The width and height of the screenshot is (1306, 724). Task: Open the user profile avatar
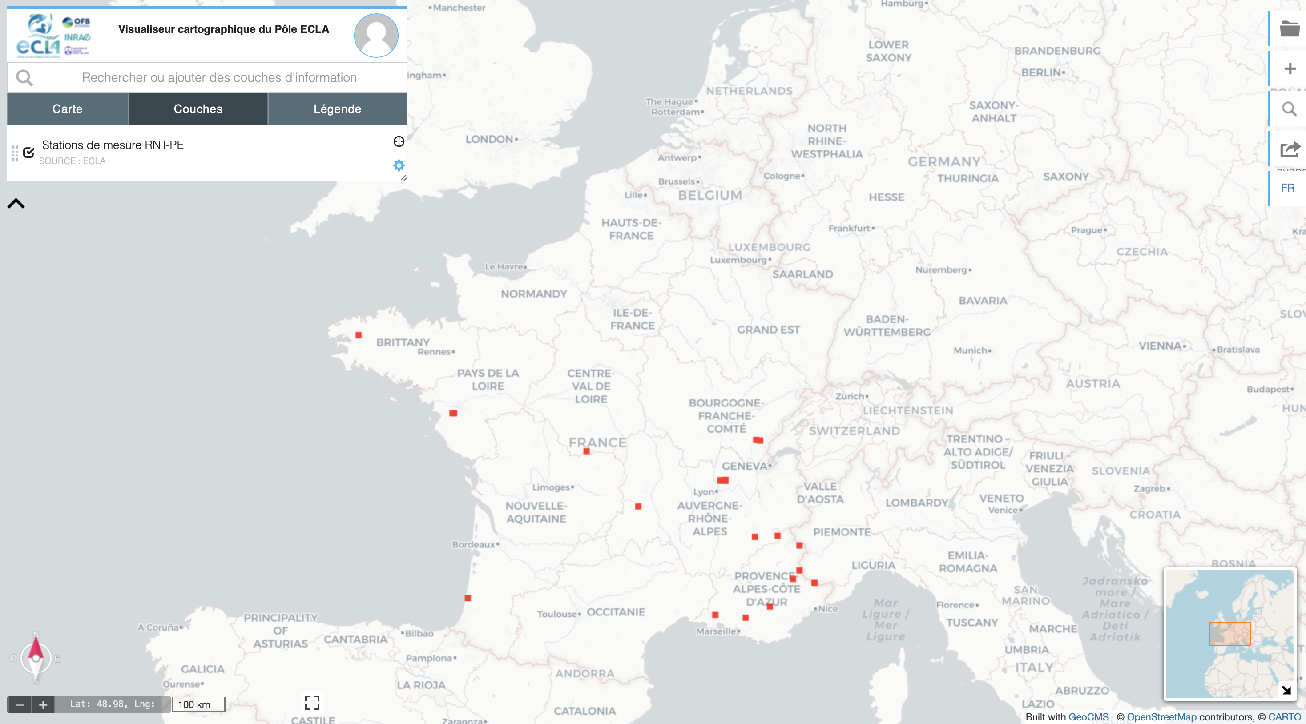pos(376,35)
